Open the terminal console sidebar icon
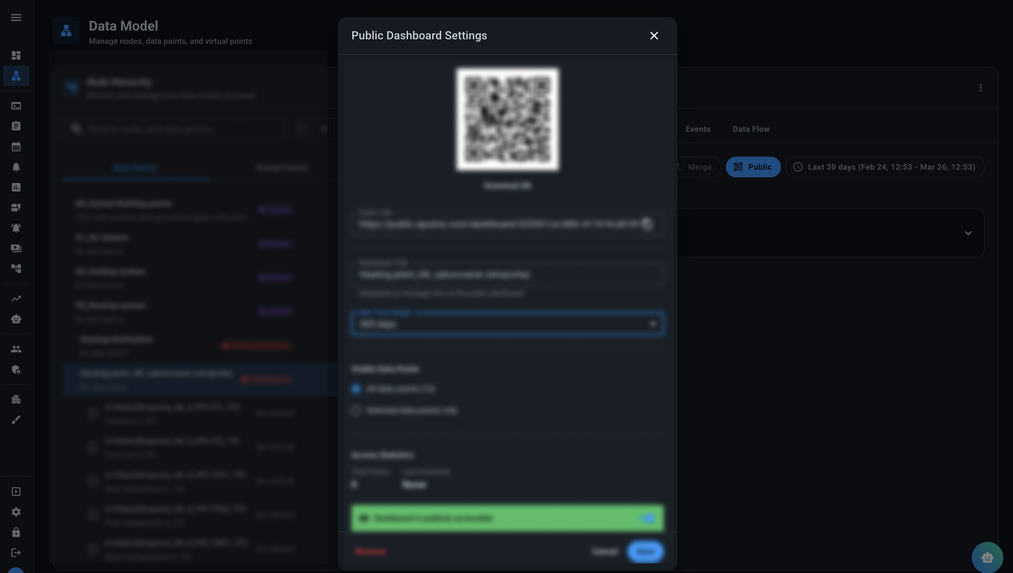This screenshot has height=573, width=1013. pyautogui.click(x=16, y=106)
